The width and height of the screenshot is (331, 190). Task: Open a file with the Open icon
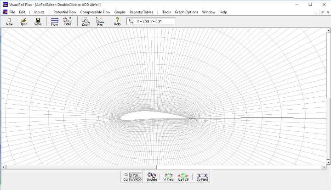click(x=23, y=22)
